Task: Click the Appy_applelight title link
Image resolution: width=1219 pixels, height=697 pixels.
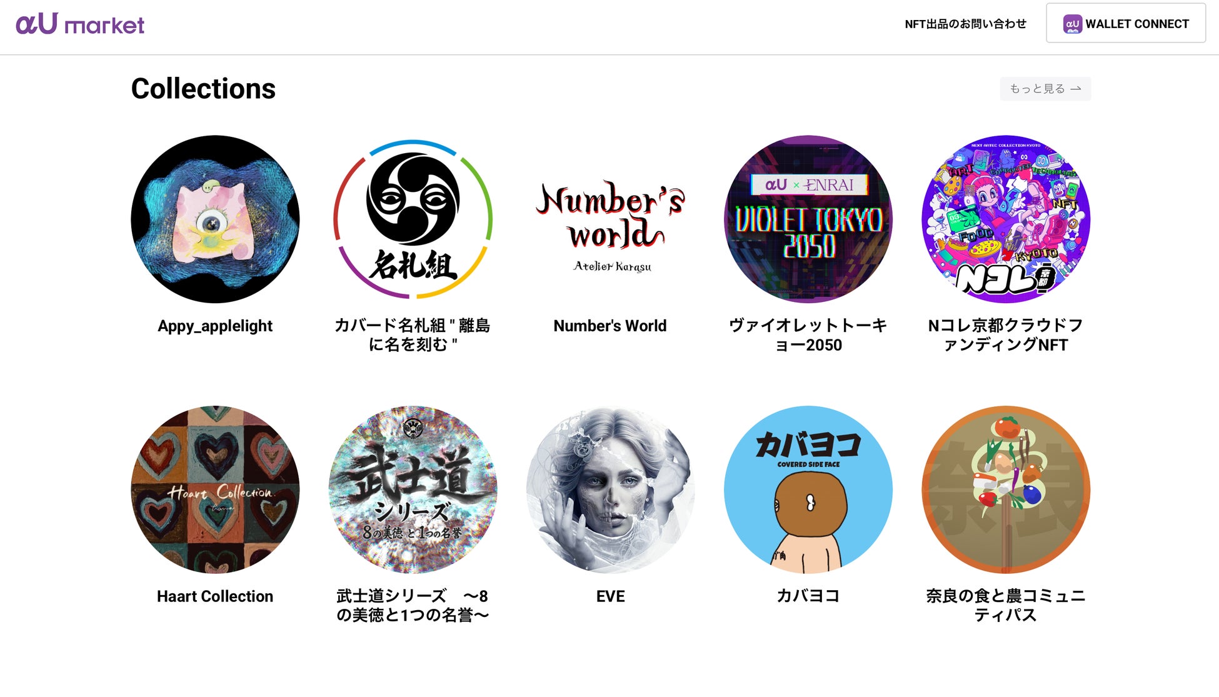Action: [215, 326]
